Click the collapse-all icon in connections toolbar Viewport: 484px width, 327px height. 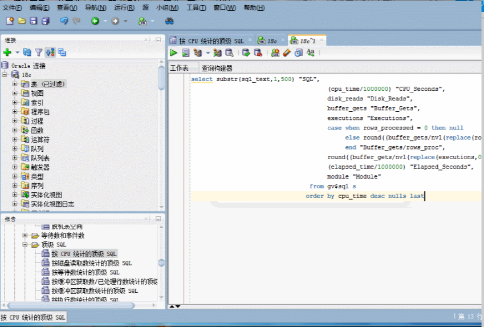coord(62,53)
